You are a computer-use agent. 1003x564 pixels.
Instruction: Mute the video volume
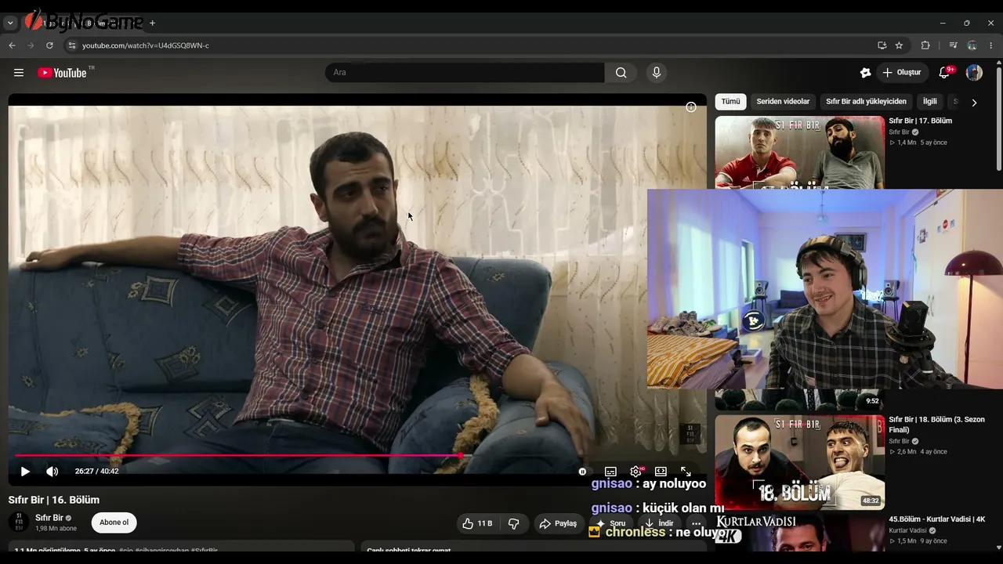point(52,472)
